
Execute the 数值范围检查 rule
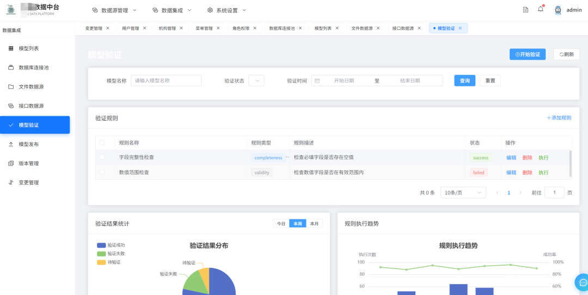click(x=543, y=172)
